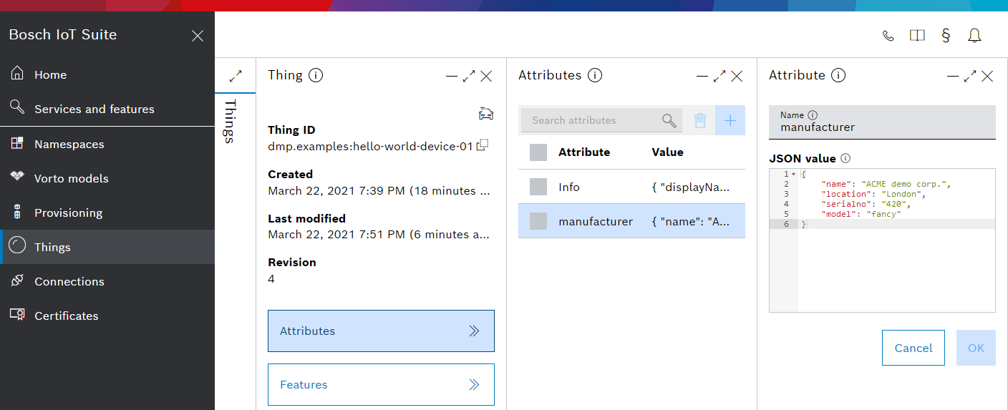Click the Services search icon
The height and width of the screenshot is (410, 1008).
click(x=17, y=107)
